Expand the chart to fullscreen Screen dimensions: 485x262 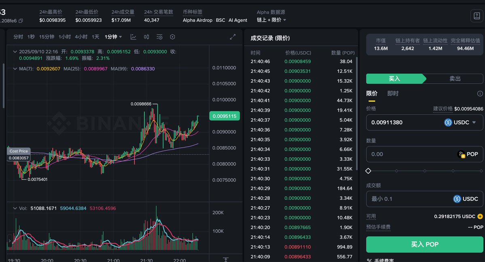pyautogui.click(x=233, y=37)
